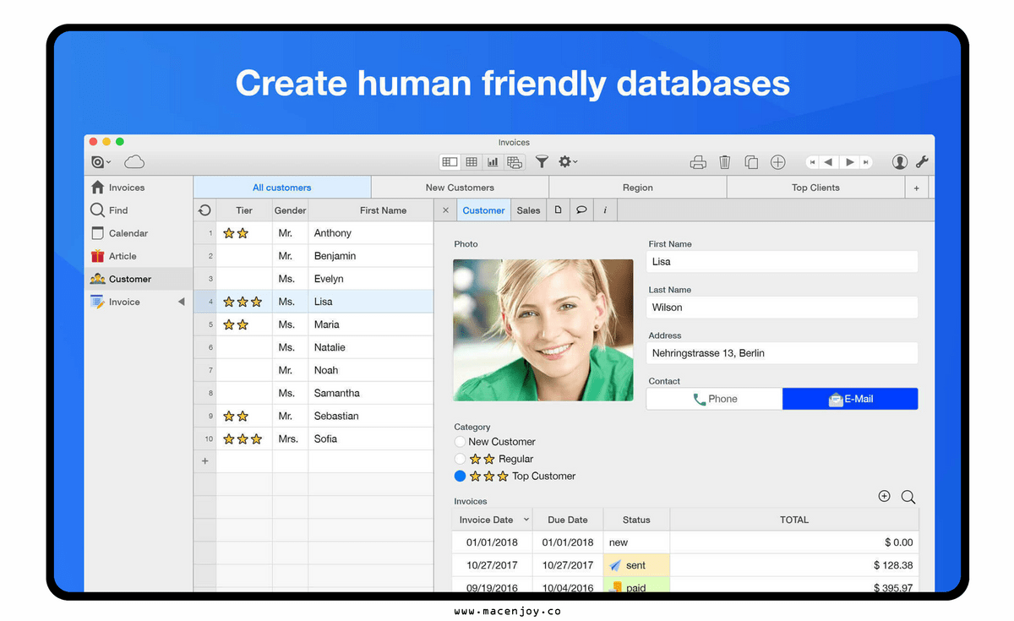Switch to table grid view
This screenshot has width=1014, height=621.
472,162
